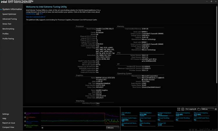Open the Stress Test page
The height and width of the screenshot is (131, 218).
pyautogui.click(x=7, y=24)
